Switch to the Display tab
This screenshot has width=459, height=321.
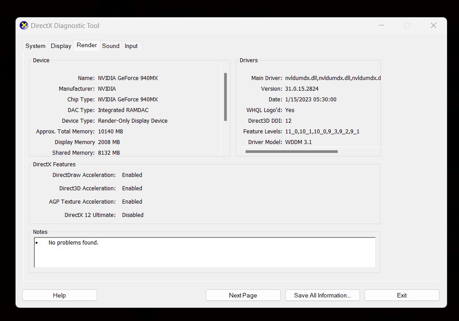(61, 46)
